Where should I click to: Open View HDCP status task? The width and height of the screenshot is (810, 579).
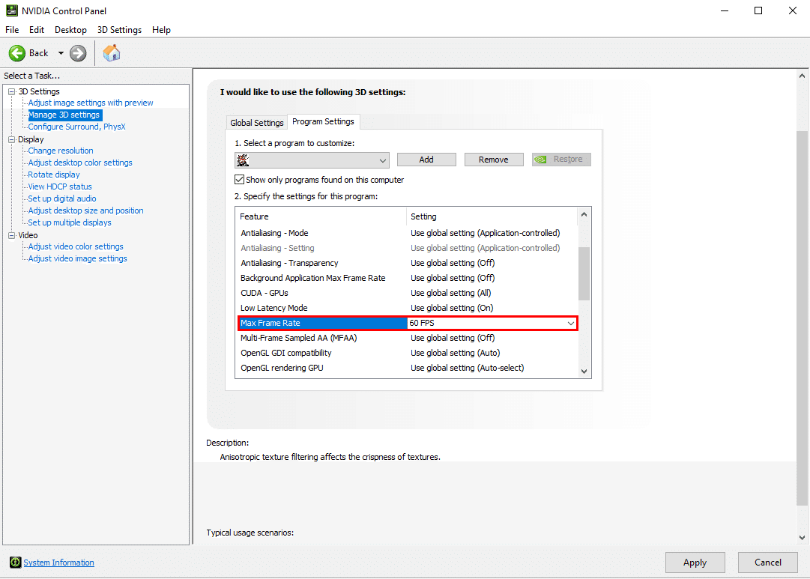click(60, 187)
